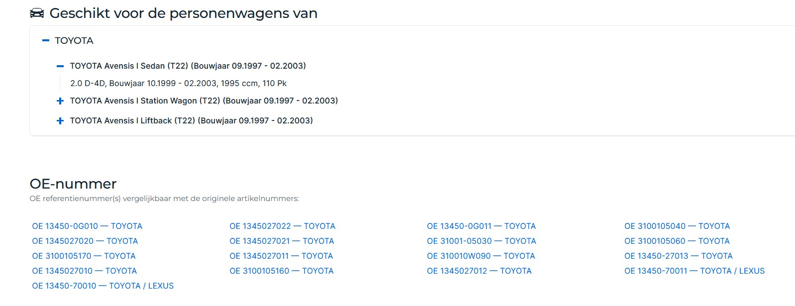The width and height of the screenshot is (795, 306).
Task: Select the 2.0 D-4D engine variant row
Action: pyautogui.click(x=178, y=84)
